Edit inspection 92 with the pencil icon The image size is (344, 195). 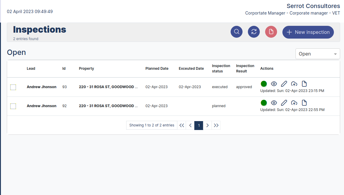point(284,103)
